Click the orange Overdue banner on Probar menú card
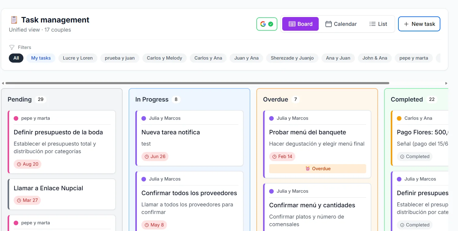458x231 pixels. (x=317, y=169)
